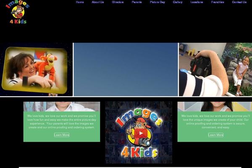Click Learn More in the fun picture day card

[x=62, y=135]
